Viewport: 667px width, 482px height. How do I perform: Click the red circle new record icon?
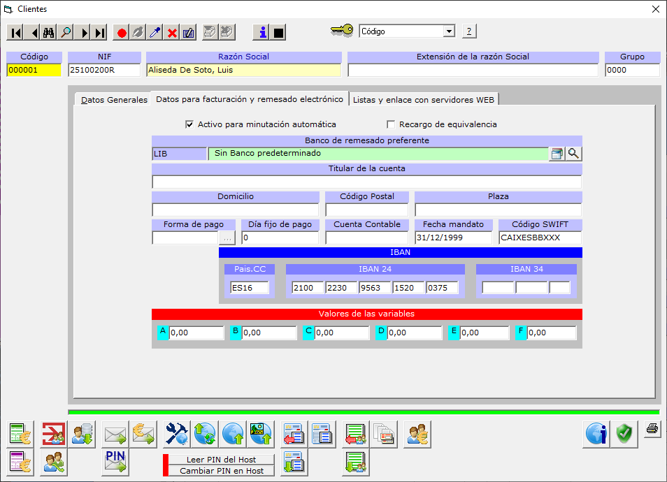pyautogui.click(x=122, y=32)
